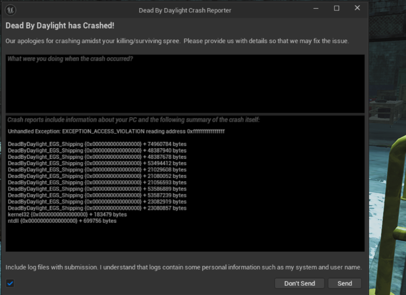This screenshot has width=406, height=295.
Task: Close the Crash Reporter window
Action: pyautogui.click(x=357, y=8)
